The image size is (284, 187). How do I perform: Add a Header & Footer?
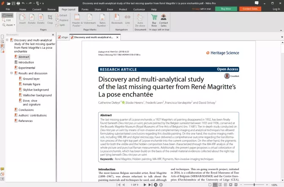tap(77, 20)
